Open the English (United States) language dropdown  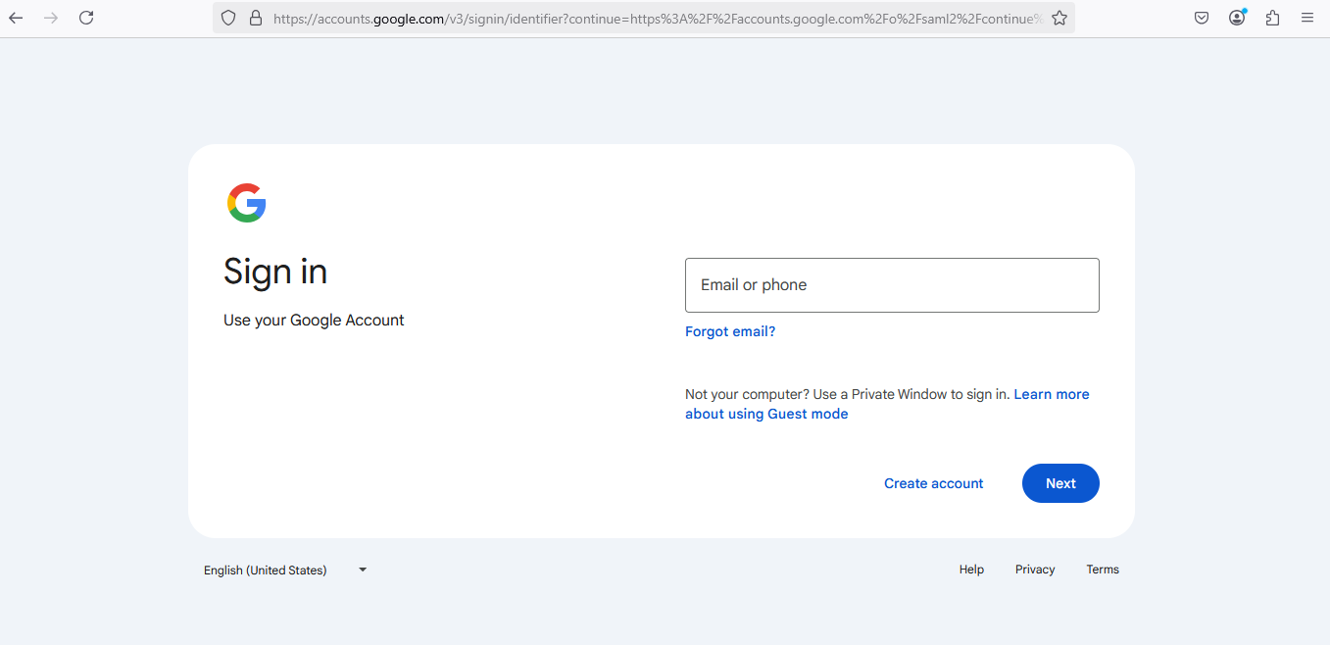click(285, 570)
